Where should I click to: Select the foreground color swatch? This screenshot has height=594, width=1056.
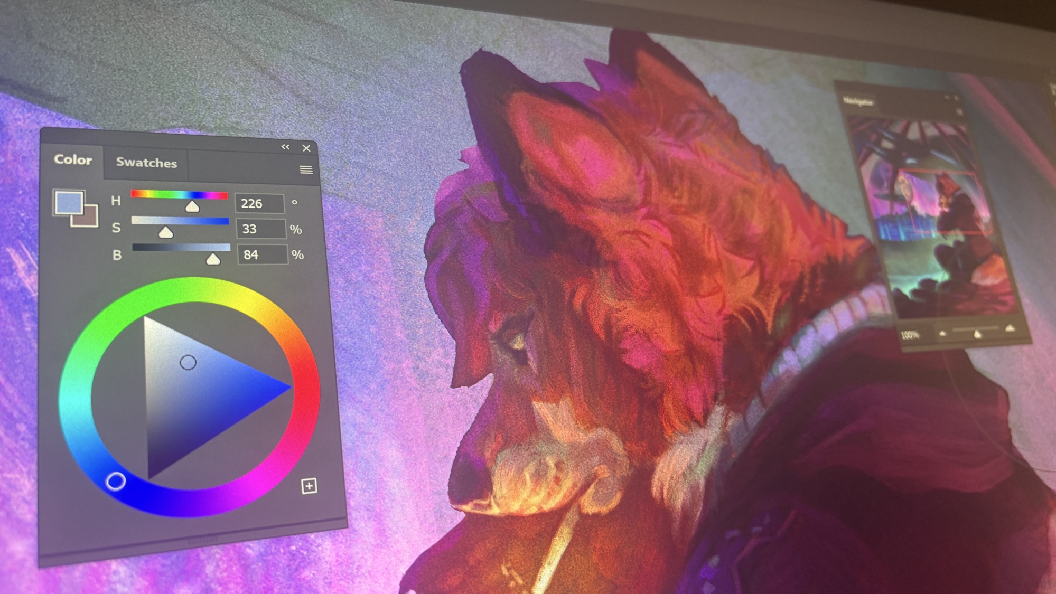(69, 203)
